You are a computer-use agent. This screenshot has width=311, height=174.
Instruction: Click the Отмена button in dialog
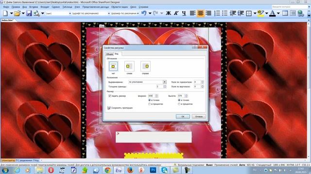199,116
